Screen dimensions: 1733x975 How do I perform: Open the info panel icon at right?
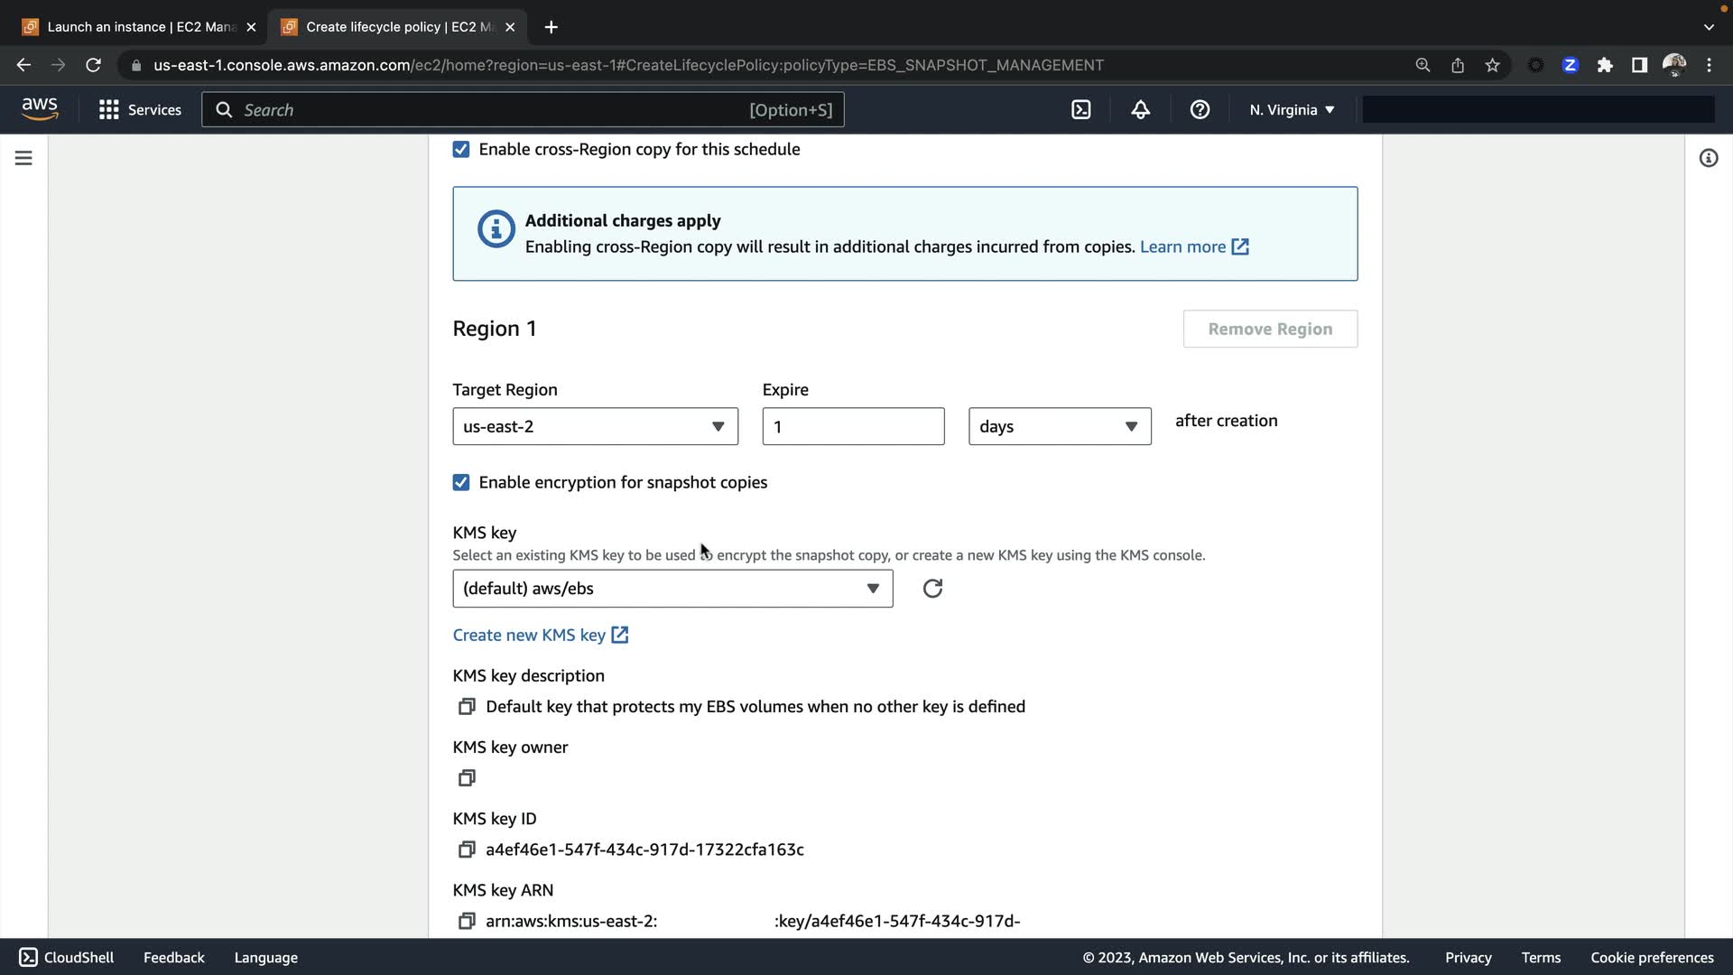click(1708, 158)
